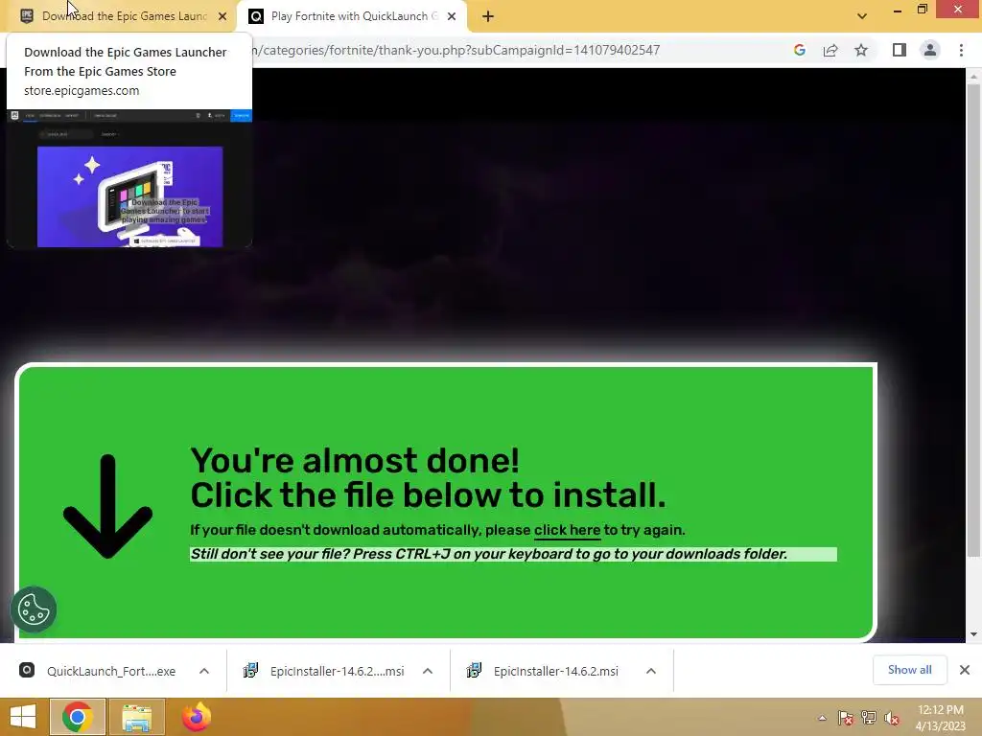Open the EpicInstaller-14.6.2....msi download
This screenshot has width=982, height=736.
324,671
